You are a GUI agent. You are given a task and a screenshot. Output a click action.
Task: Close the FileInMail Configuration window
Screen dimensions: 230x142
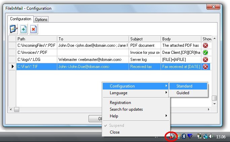click(213, 7)
